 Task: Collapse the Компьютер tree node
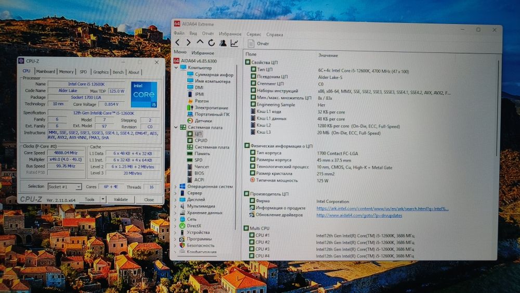coord(176,67)
